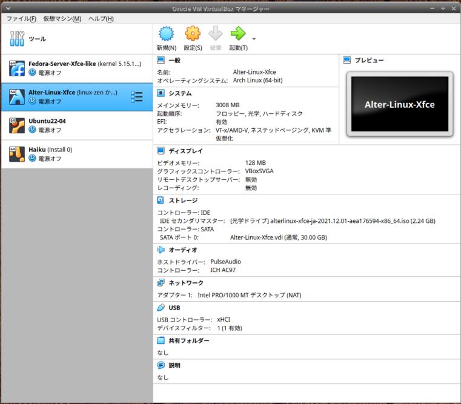Click the ツール label in the sidebar
Screen dimensions: 461x404
tap(37, 39)
